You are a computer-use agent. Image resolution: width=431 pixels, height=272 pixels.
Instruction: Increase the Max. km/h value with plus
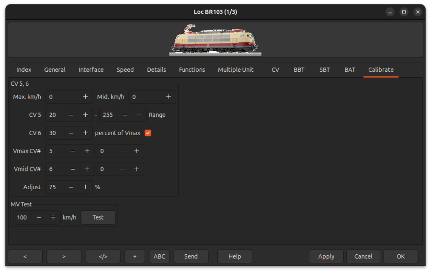pyautogui.click(x=85, y=97)
